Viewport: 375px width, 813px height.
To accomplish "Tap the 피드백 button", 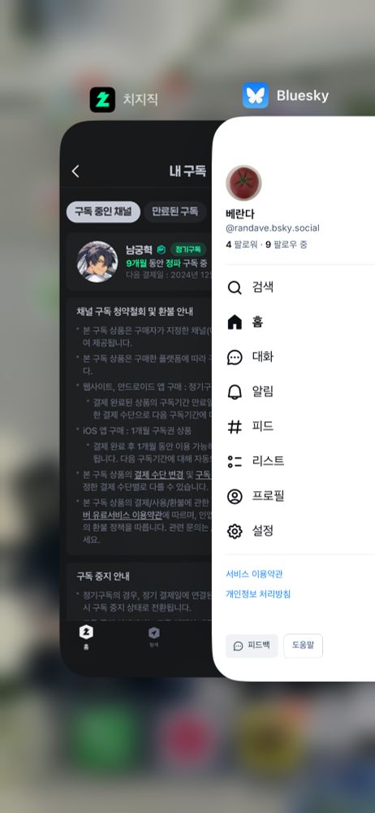I will tap(252, 646).
